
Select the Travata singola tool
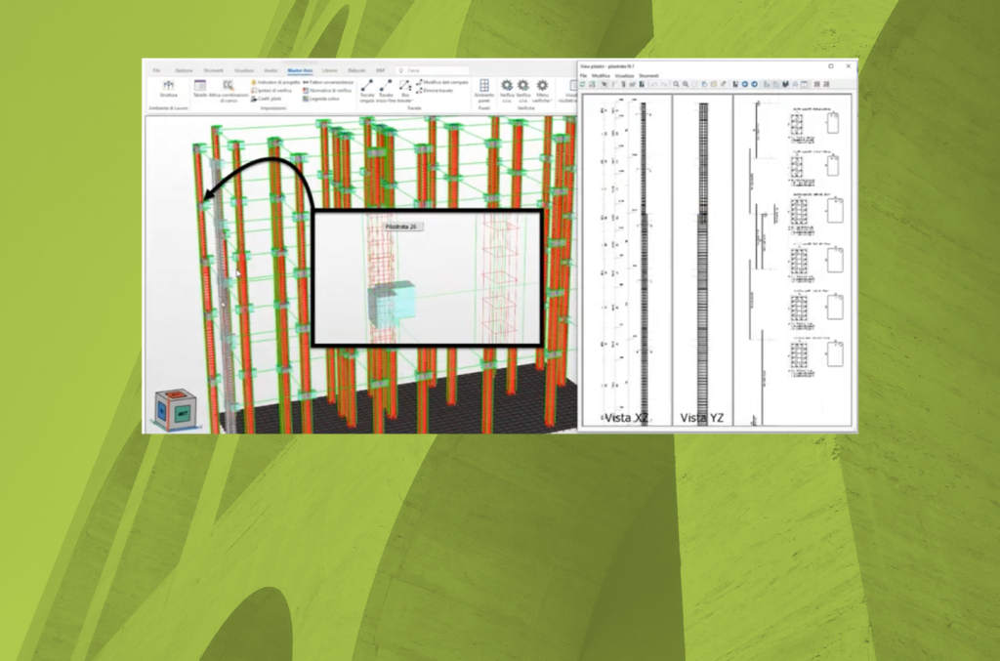(x=367, y=86)
